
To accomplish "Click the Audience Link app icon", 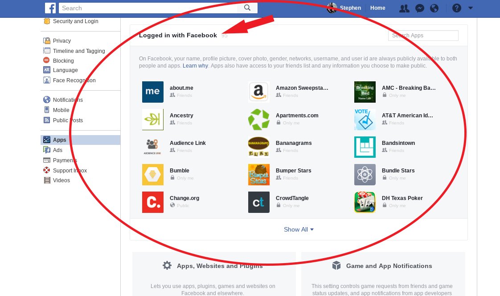I will tap(153, 147).
